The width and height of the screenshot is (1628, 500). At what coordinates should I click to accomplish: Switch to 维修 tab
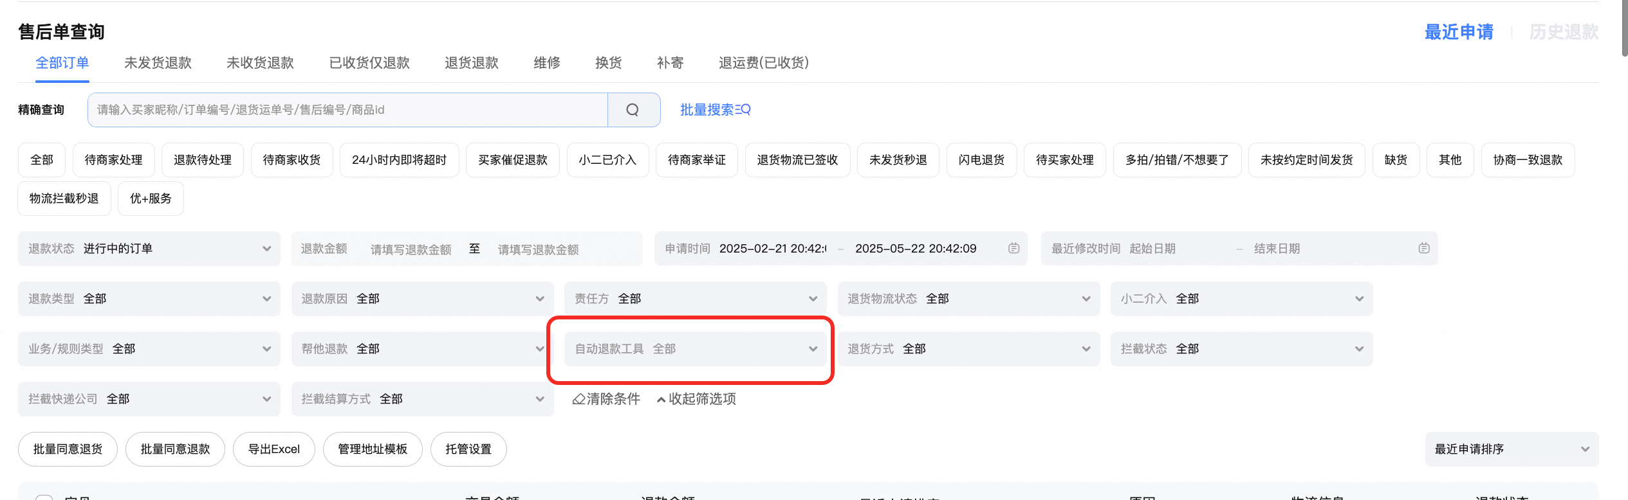click(547, 63)
